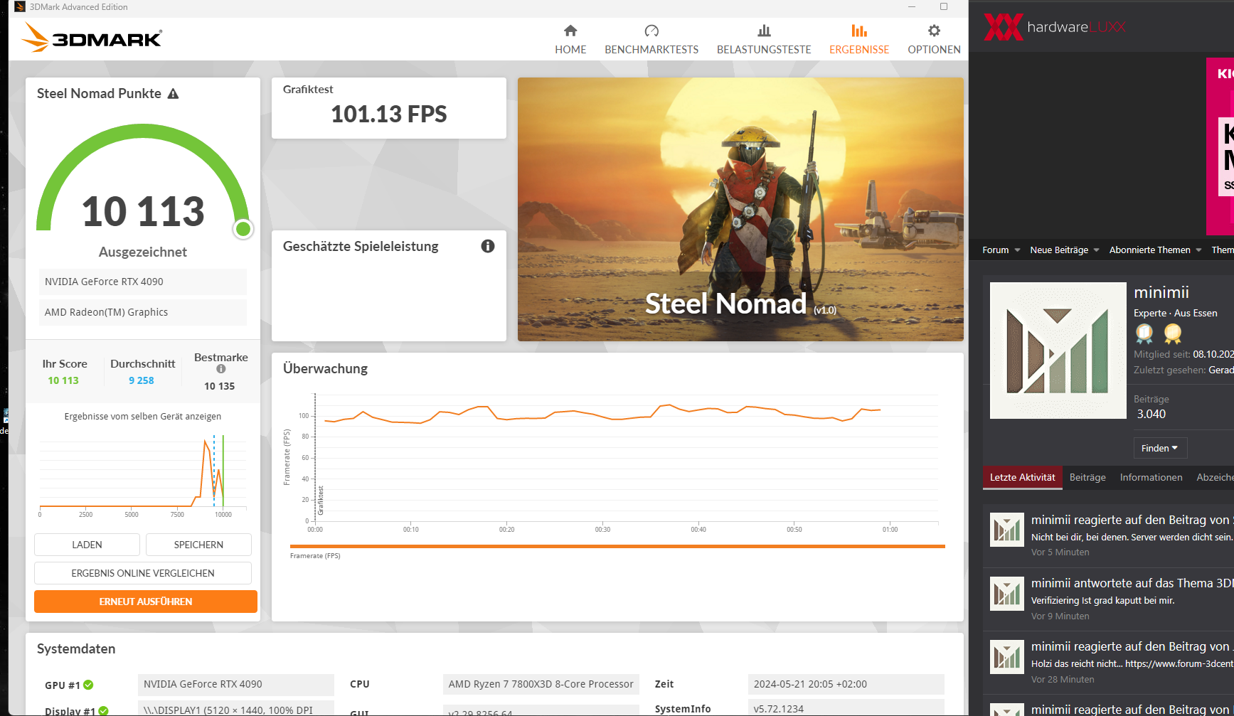Click the 101.13 FPS Grafiktest value
Viewport: 1234px width, 716px height.
click(x=389, y=114)
